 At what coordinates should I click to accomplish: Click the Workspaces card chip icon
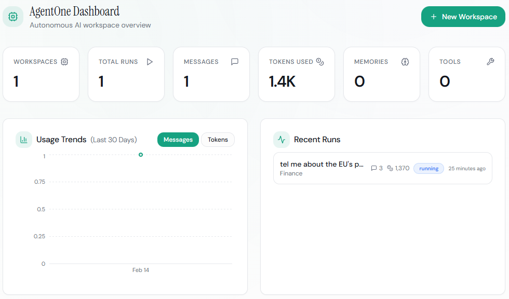click(x=64, y=62)
